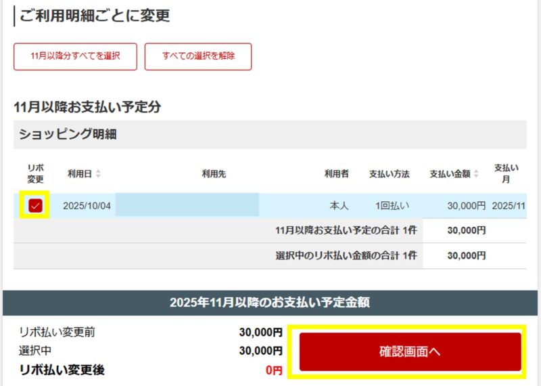
Task: Click the 1回払い payment method cell
Action: click(392, 206)
